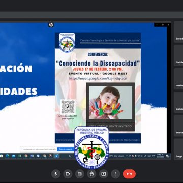This screenshot has height=183, width=183.
Task: Select the ana ca participant tile
Action: click(x=178, y=126)
